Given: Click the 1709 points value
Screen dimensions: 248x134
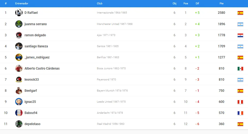Looking at the screenshot, I should [x=221, y=46].
